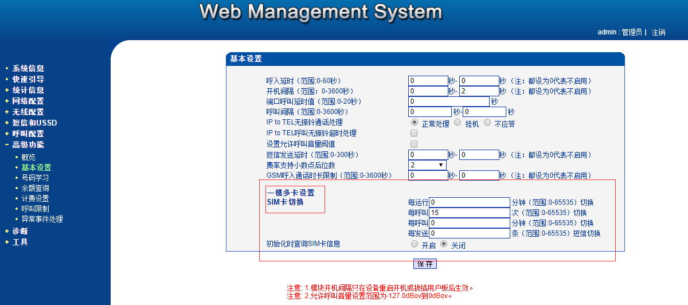Click admin user text in header

coord(607,32)
